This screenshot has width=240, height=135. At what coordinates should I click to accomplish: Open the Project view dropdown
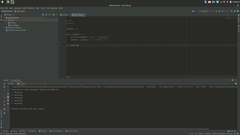coord(9,15)
